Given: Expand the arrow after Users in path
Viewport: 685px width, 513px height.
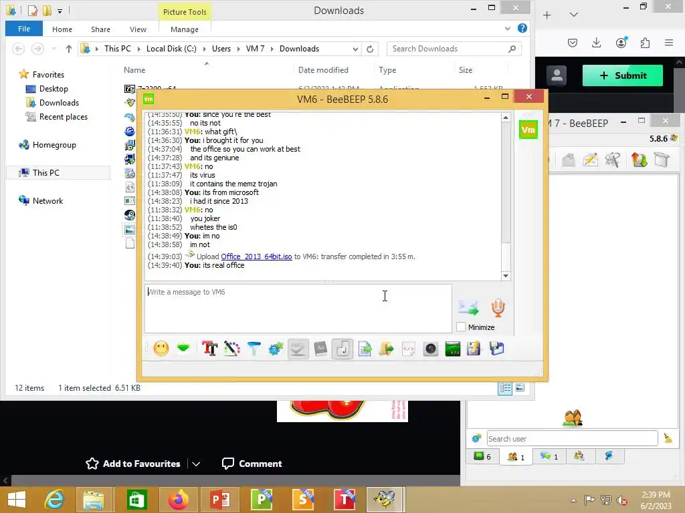Looking at the screenshot, I should (x=239, y=49).
